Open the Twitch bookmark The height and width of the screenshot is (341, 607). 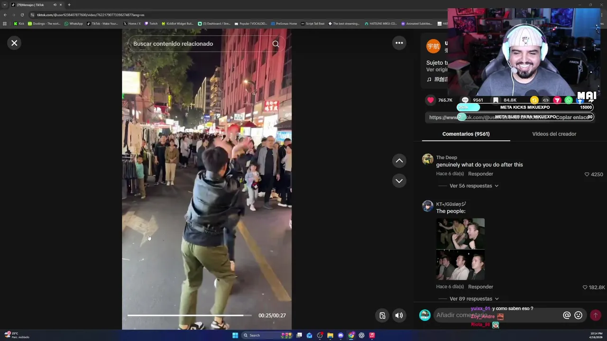(151, 24)
